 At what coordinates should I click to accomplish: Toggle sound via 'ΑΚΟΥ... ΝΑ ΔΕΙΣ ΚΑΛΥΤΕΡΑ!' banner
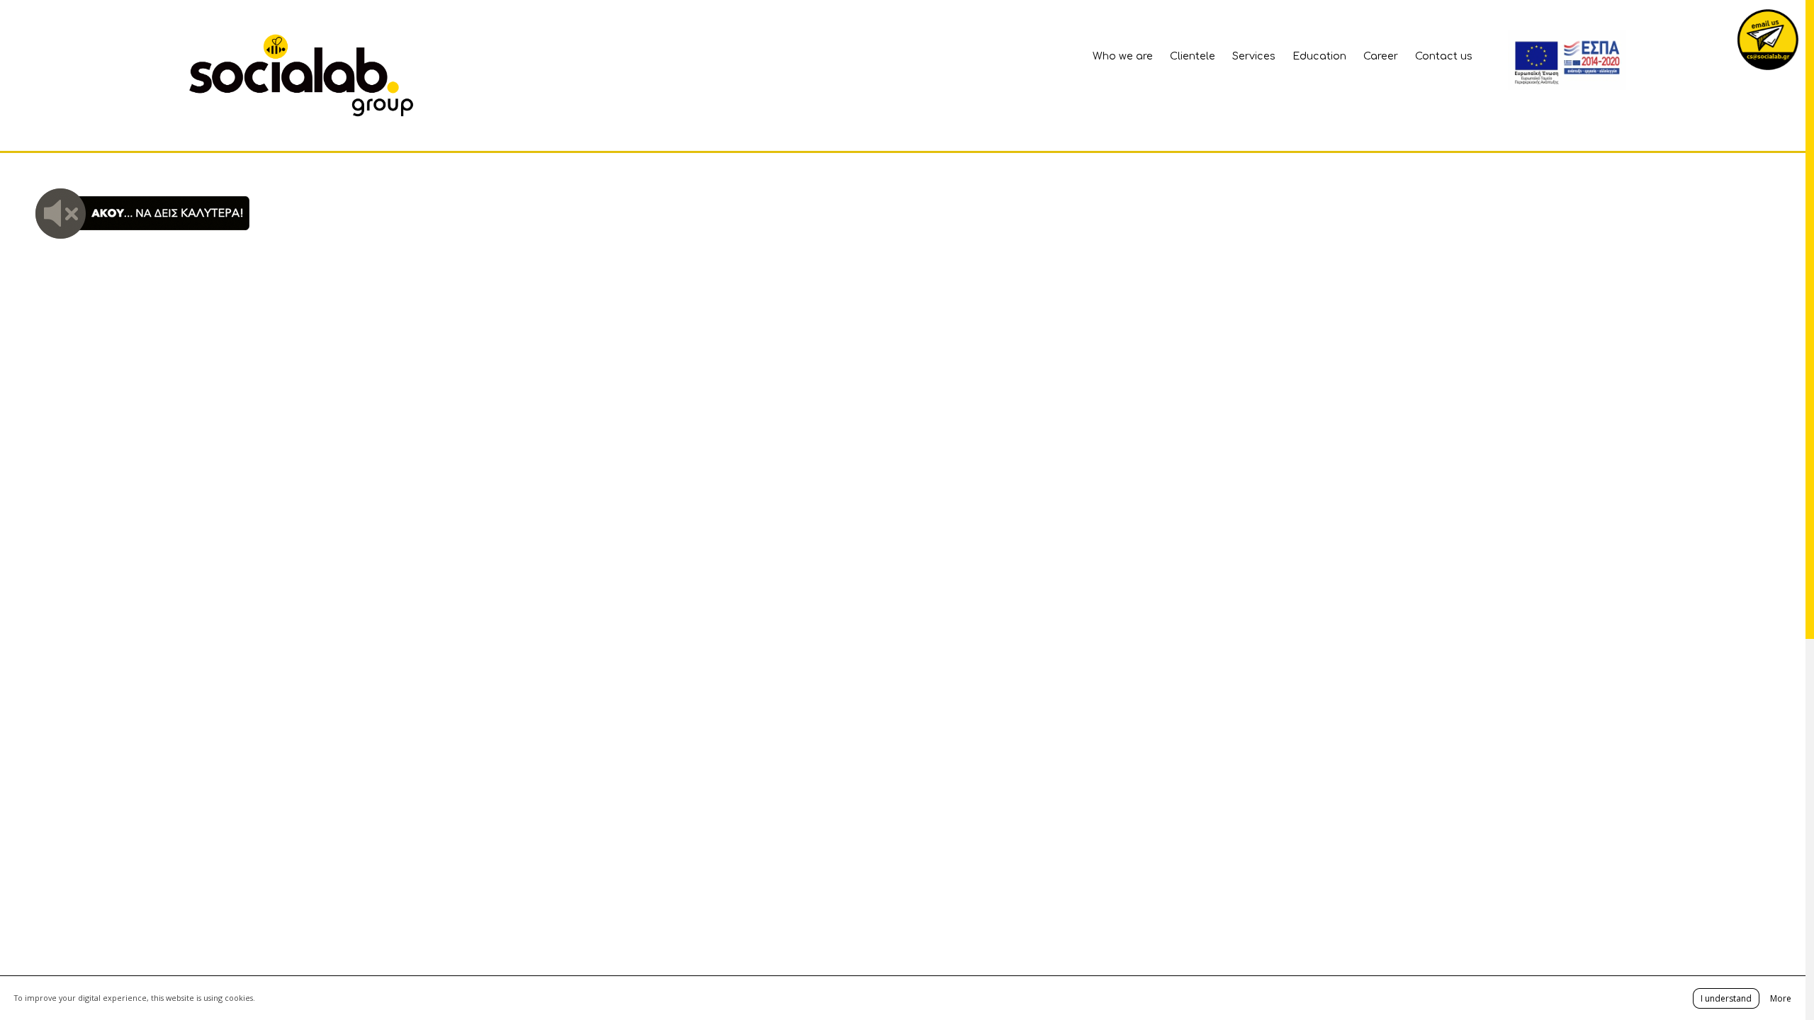[166, 212]
